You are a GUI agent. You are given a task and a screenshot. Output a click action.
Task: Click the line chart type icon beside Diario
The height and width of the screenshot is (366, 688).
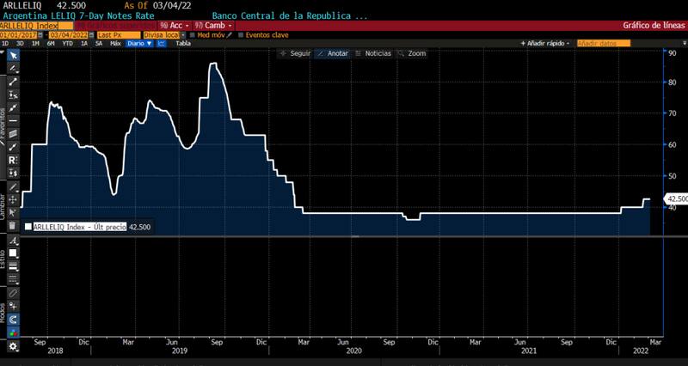coord(160,43)
